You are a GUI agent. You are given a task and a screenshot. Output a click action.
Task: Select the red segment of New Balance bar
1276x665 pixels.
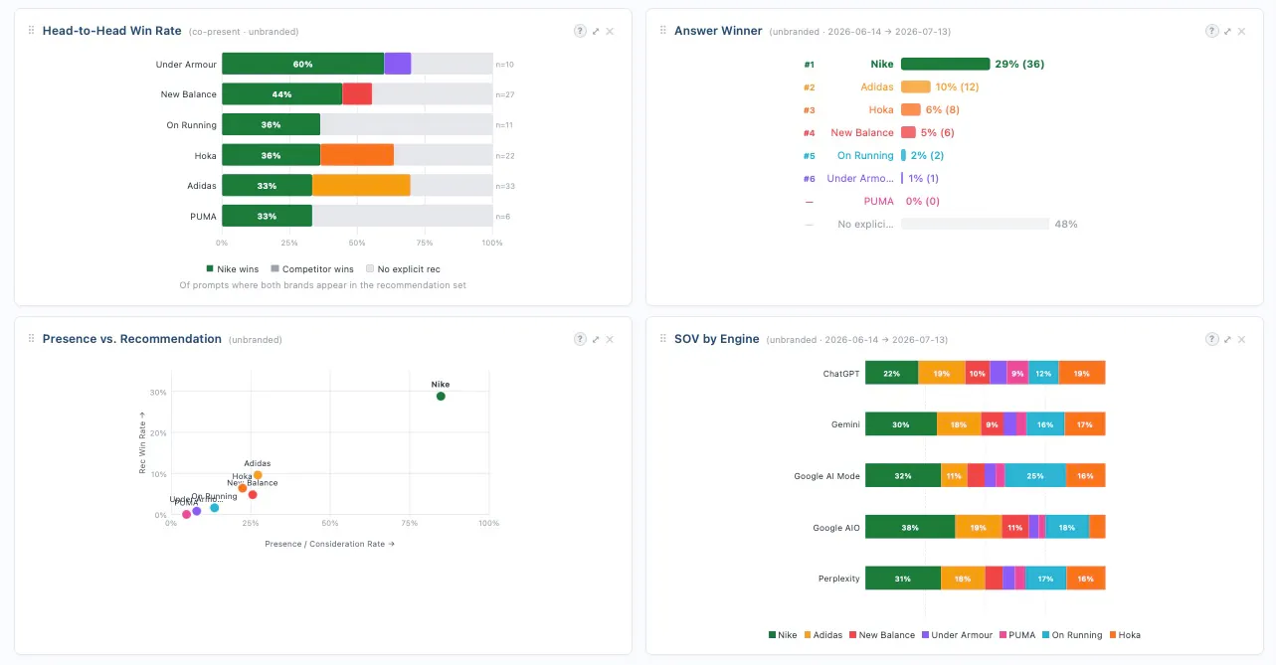357,94
